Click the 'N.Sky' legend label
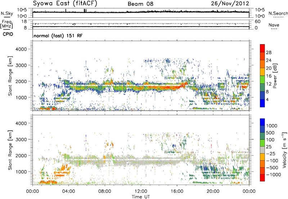 click(x=7, y=14)
